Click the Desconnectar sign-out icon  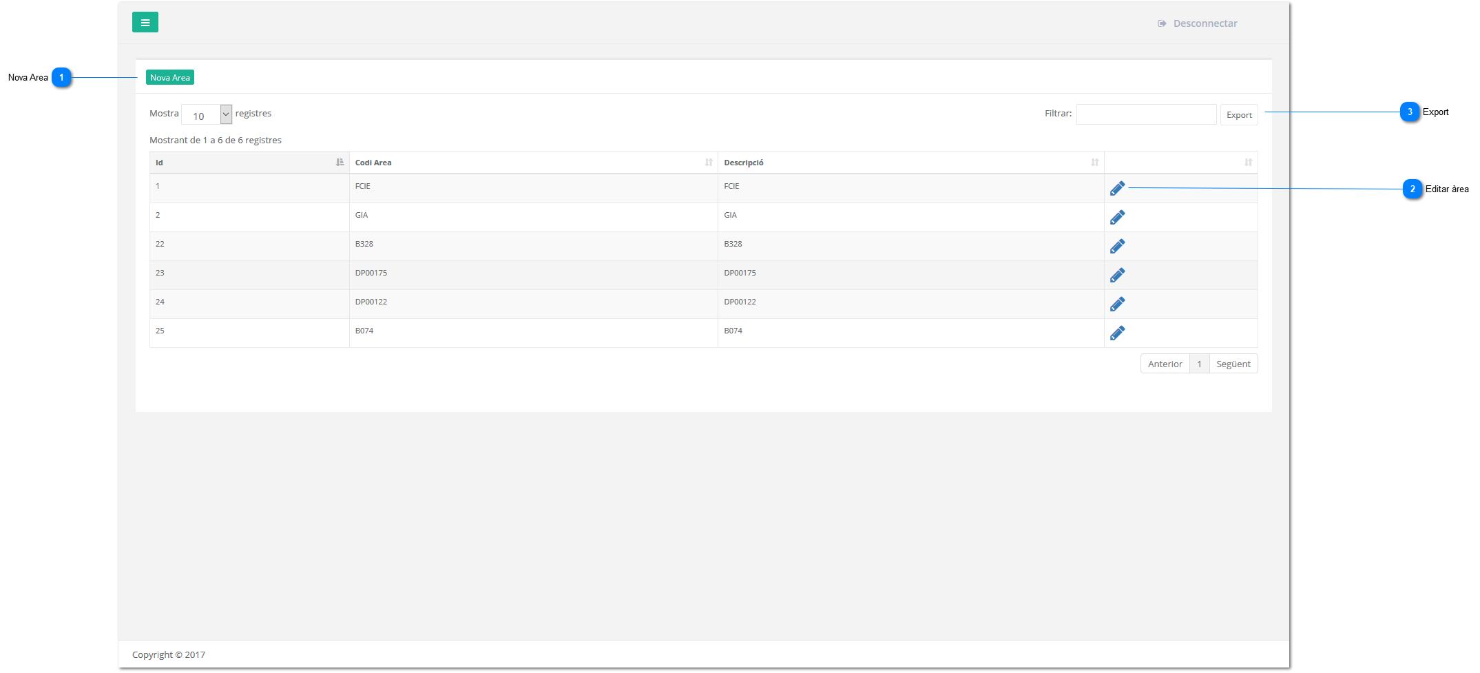tap(1162, 23)
